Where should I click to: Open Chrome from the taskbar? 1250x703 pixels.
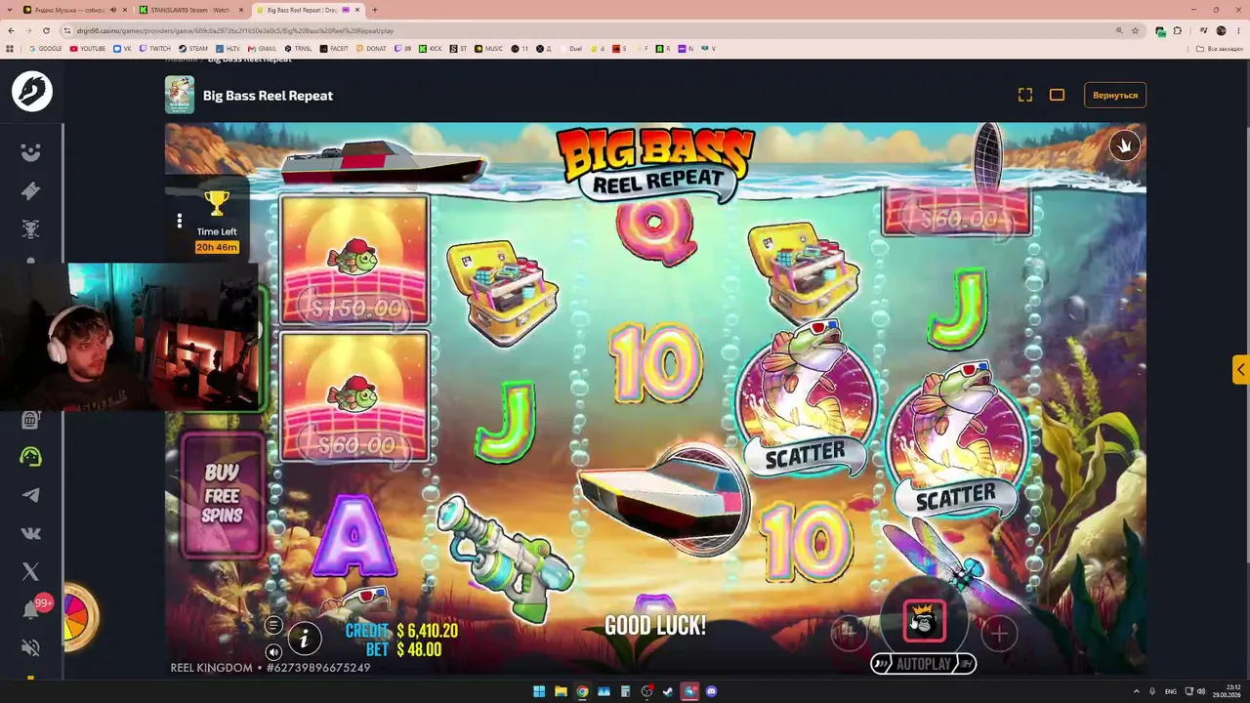pyautogui.click(x=582, y=691)
